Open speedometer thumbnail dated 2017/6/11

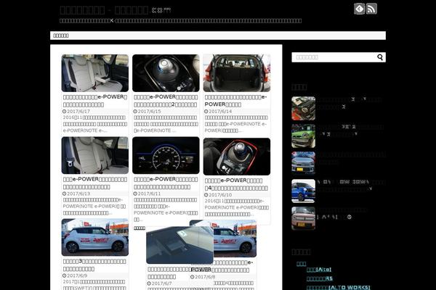pos(166,155)
